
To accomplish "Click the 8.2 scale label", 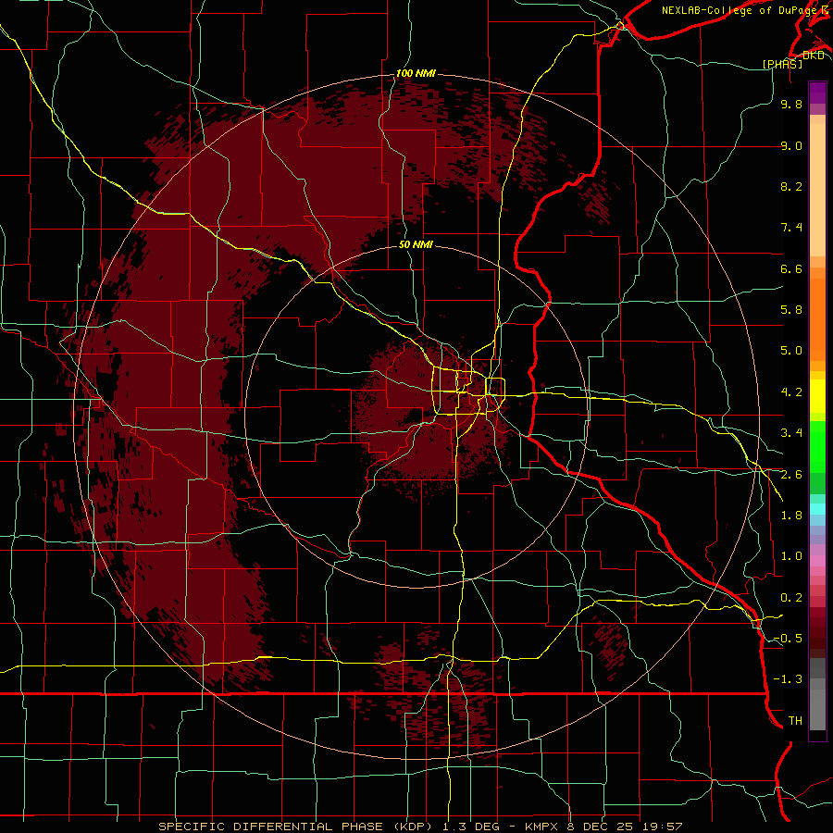I will coord(791,186).
